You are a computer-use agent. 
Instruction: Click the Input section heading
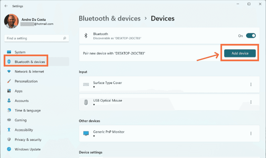click(x=83, y=72)
